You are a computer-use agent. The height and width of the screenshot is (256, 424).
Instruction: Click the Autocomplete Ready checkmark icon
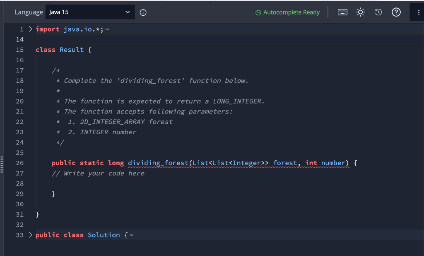point(258,12)
